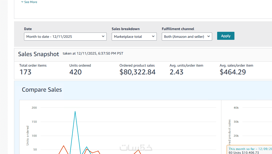Viewport: 272px width, 154px height.
Task: Click the first orange line peak in chart
Action: tap(64, 146)
